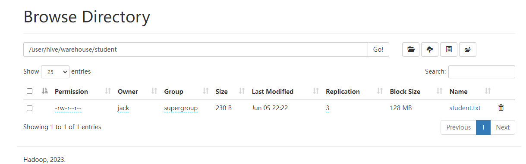This screenshot has height=164, width=526.
Task: Click the Go! button
Action: (378, 50)
